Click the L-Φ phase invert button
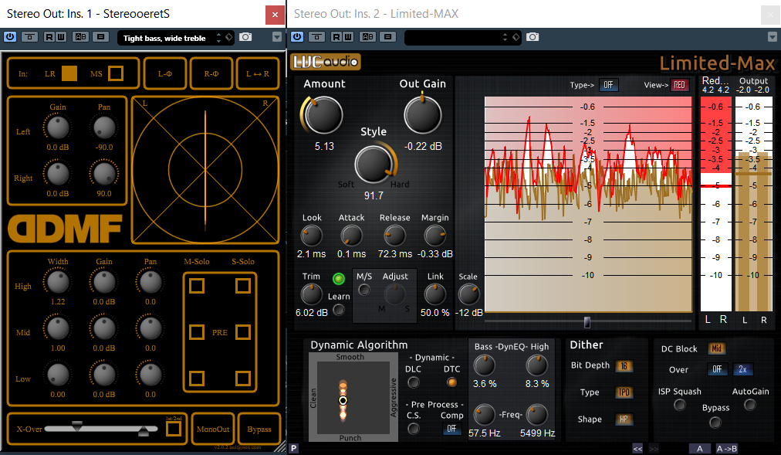The image size is (781, 455). tap(165, 74)
